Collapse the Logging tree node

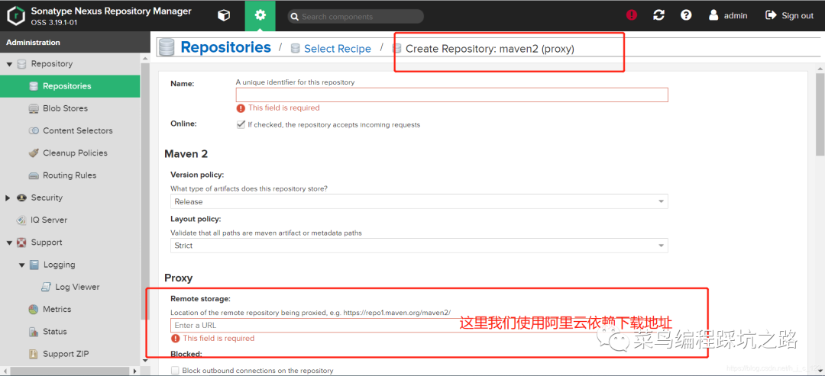[x=21, y=265]
